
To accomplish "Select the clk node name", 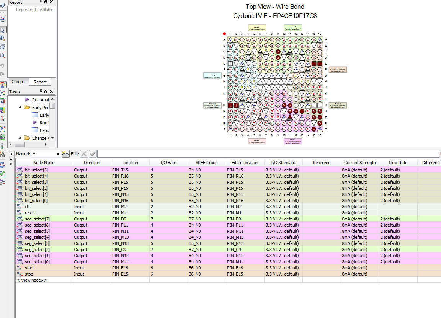I will pyautogui.click(x=27, y=207).
